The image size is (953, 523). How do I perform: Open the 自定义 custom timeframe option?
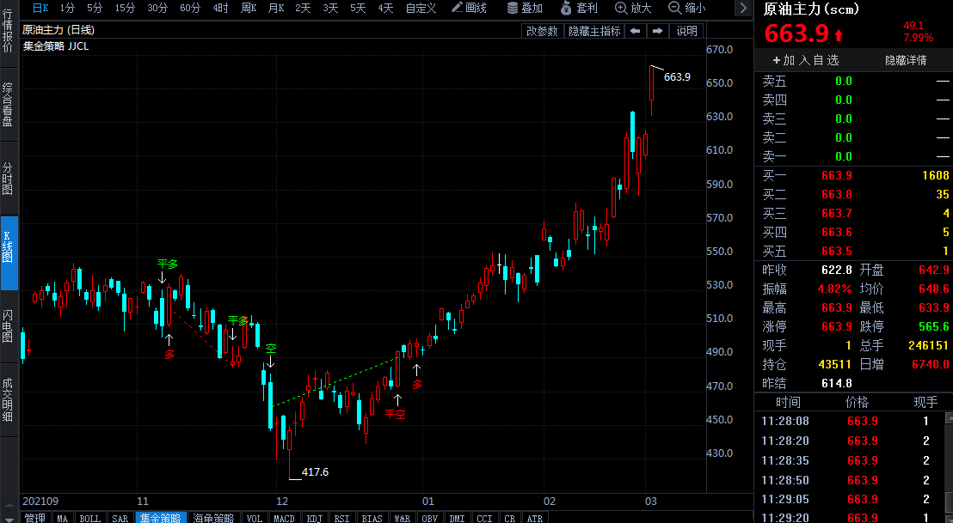[419, 9]
